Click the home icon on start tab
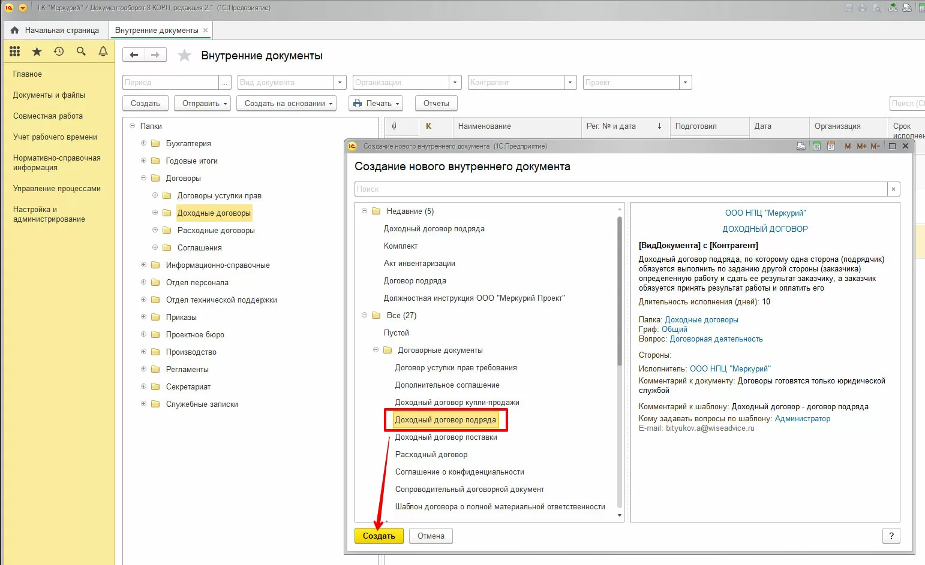Viewport: 925px width, 565px height. pos(15,30)
